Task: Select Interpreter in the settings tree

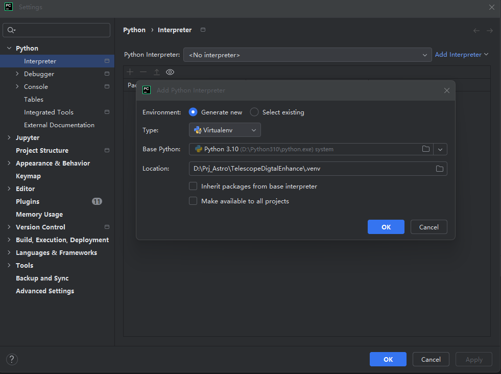Action: tap(57, 61)
